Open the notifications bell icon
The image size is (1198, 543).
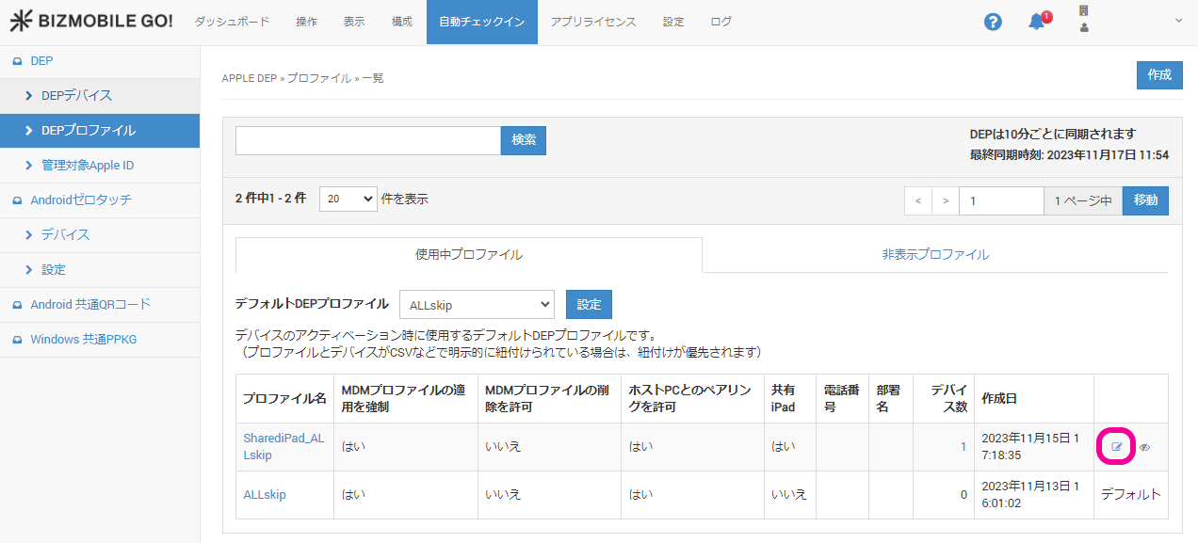coord(1036,22)
